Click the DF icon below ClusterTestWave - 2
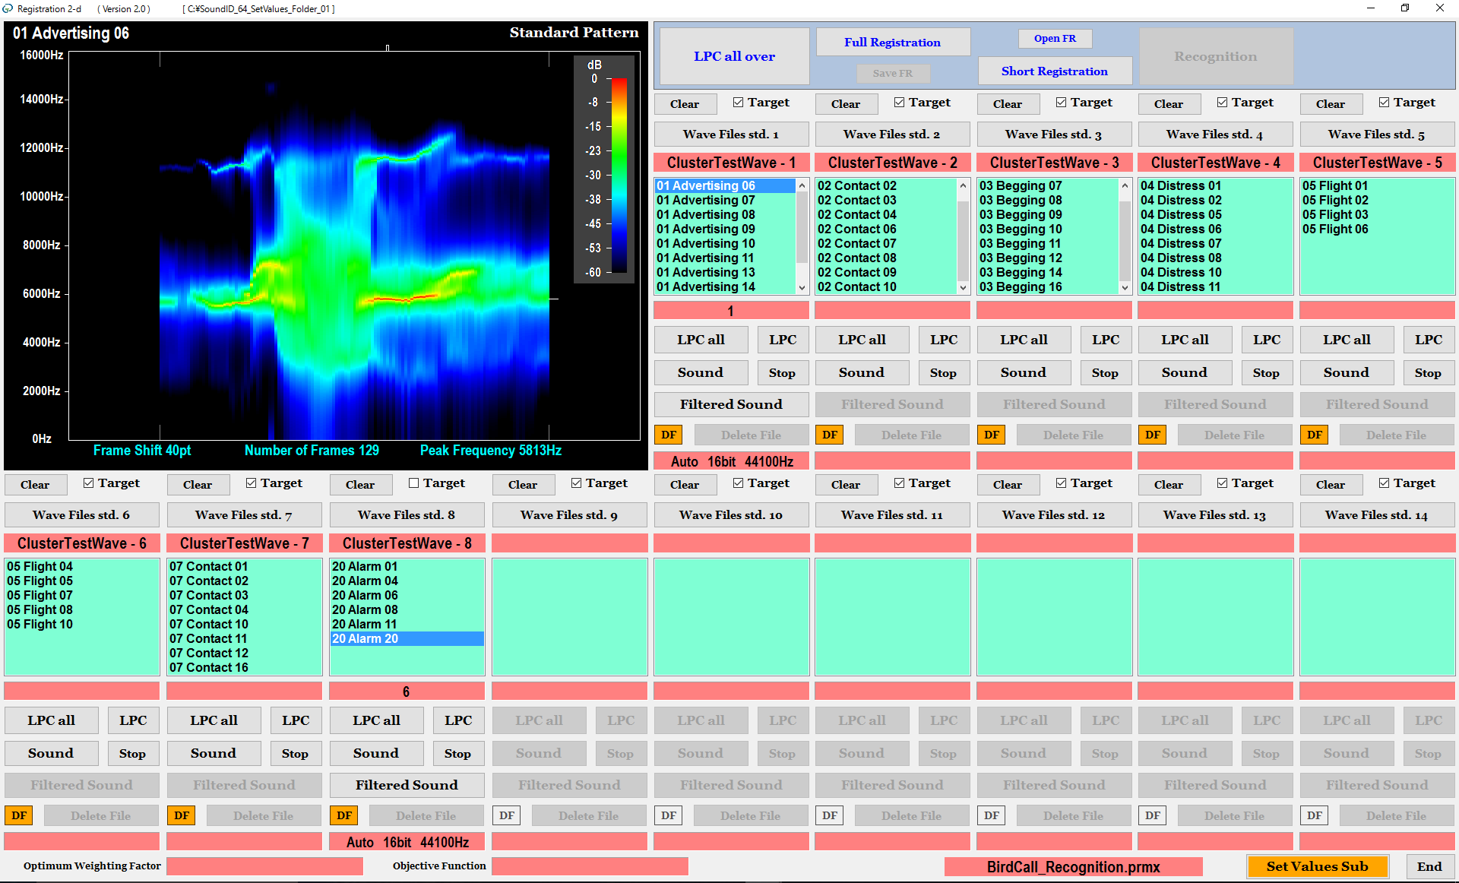The height and width of the screenshot is (883, 1459). [829, 434]
